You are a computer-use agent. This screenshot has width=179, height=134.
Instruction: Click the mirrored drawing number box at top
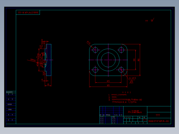coord(28,12)
